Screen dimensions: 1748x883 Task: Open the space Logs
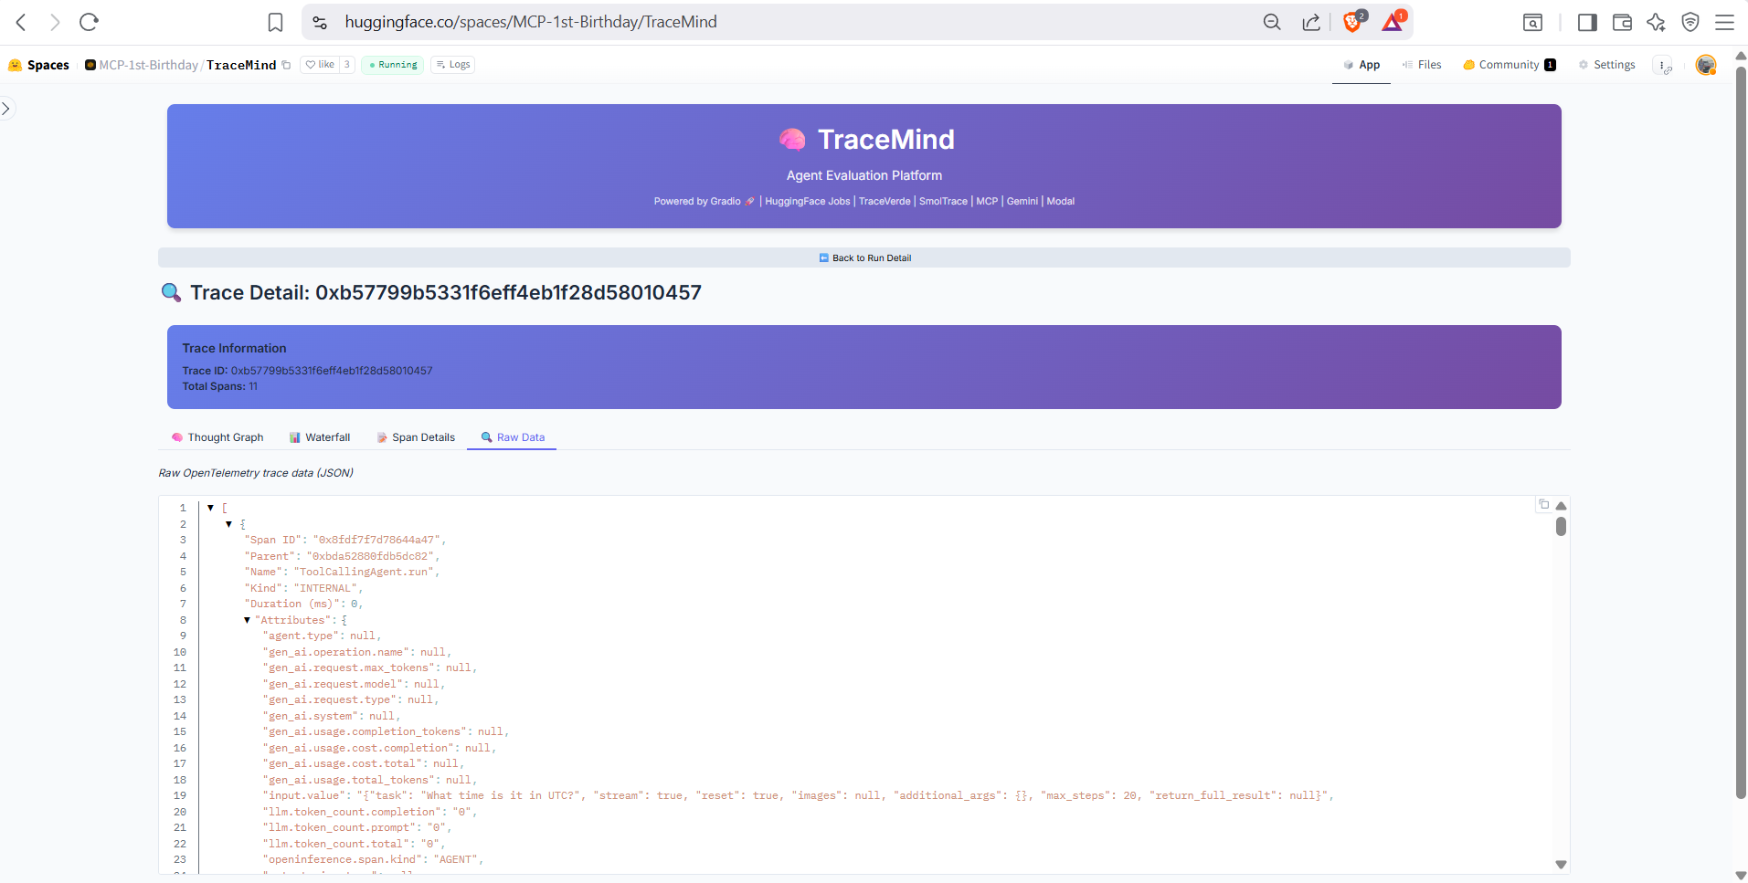453,65
